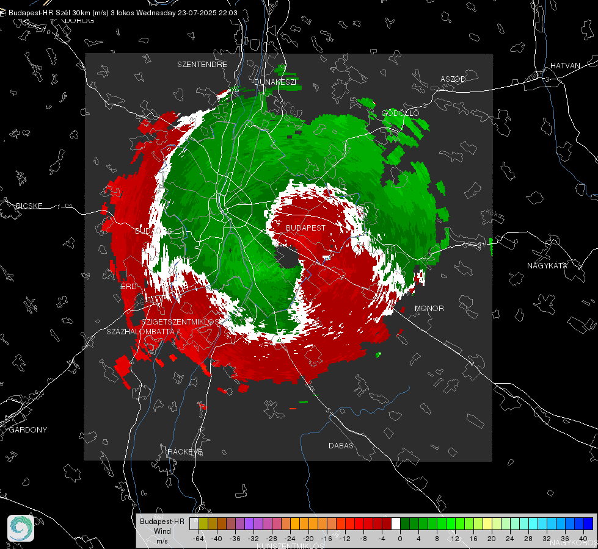
Task: Click the 16 legend scale value
Action: coord(473,539)
